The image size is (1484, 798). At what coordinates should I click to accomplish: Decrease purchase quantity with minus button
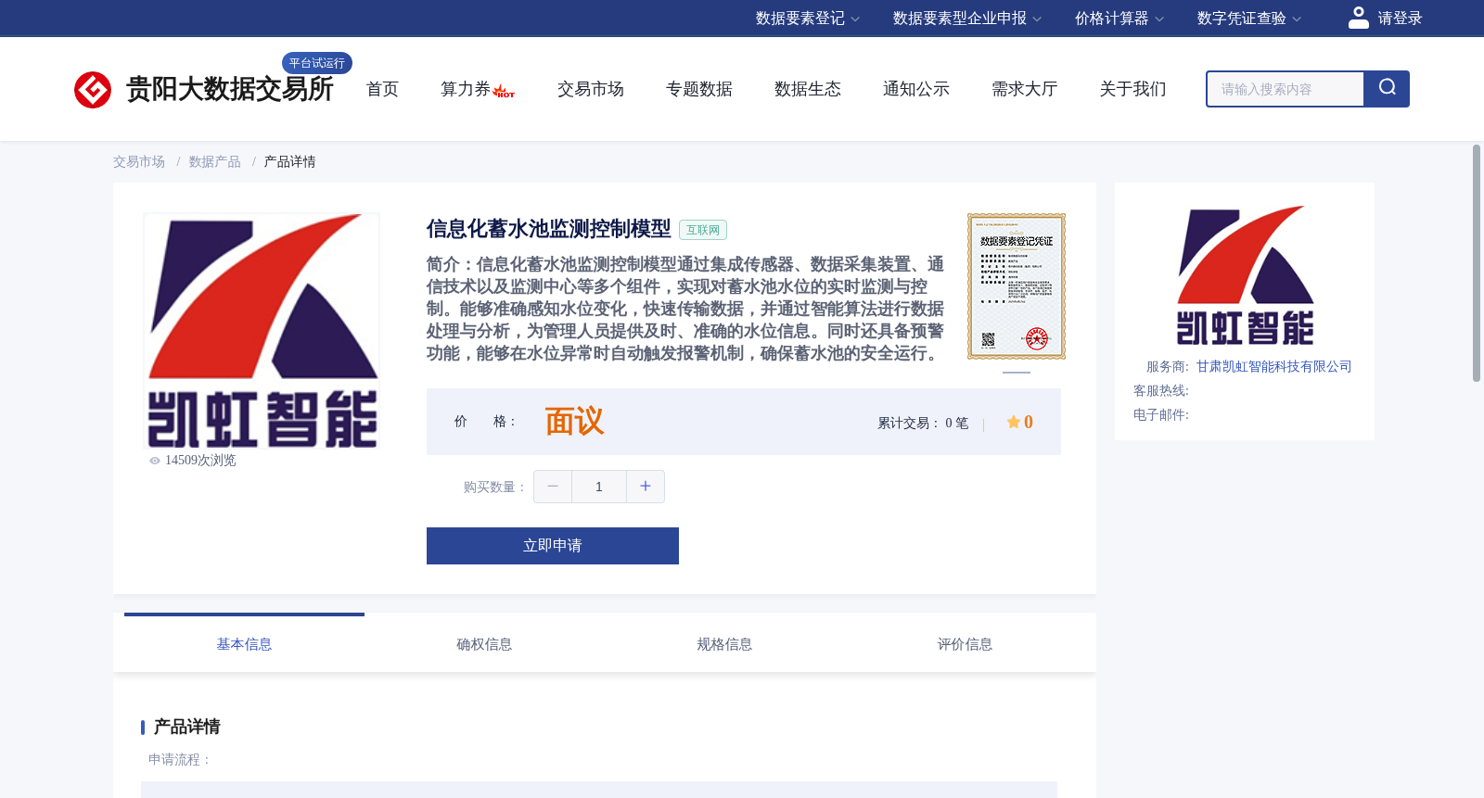(x=553, y=487)
